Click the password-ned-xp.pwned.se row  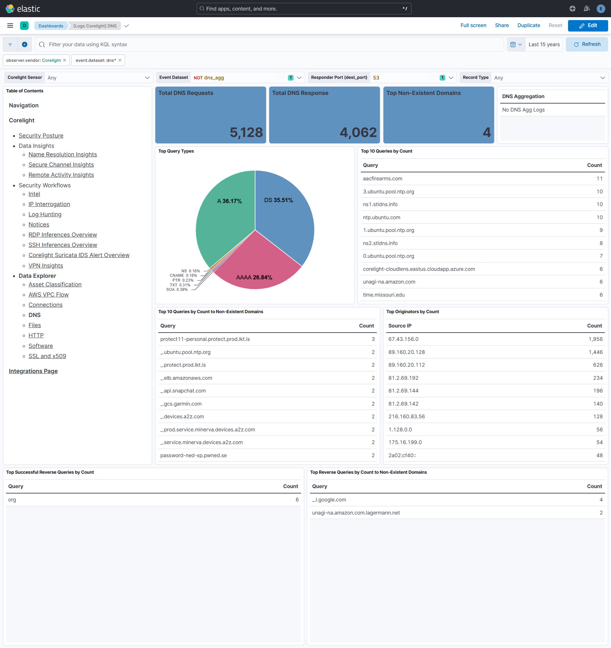tap(267, 455)
